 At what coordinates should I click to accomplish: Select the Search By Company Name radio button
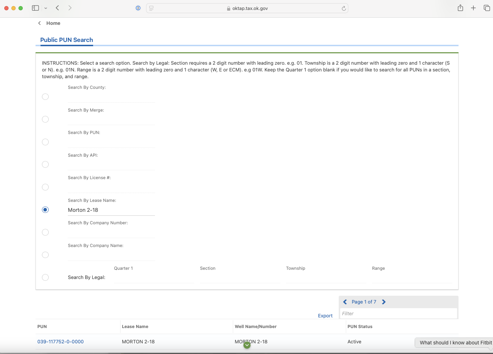tap(45, 255)
